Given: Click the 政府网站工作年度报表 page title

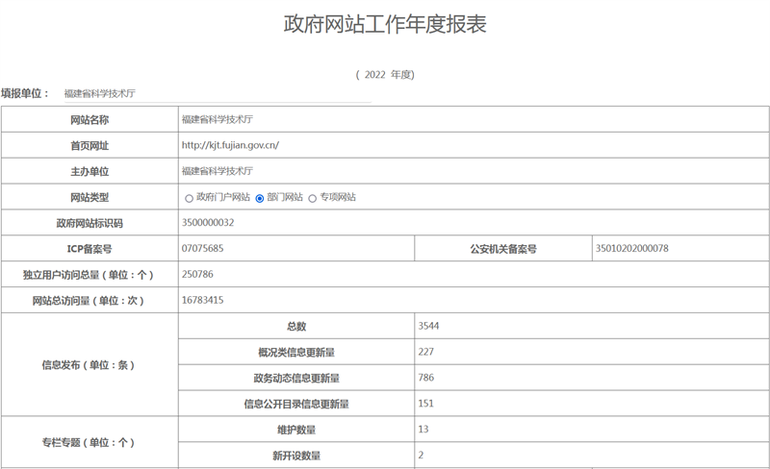Looking at the screenshot, I should pos(385,24).
